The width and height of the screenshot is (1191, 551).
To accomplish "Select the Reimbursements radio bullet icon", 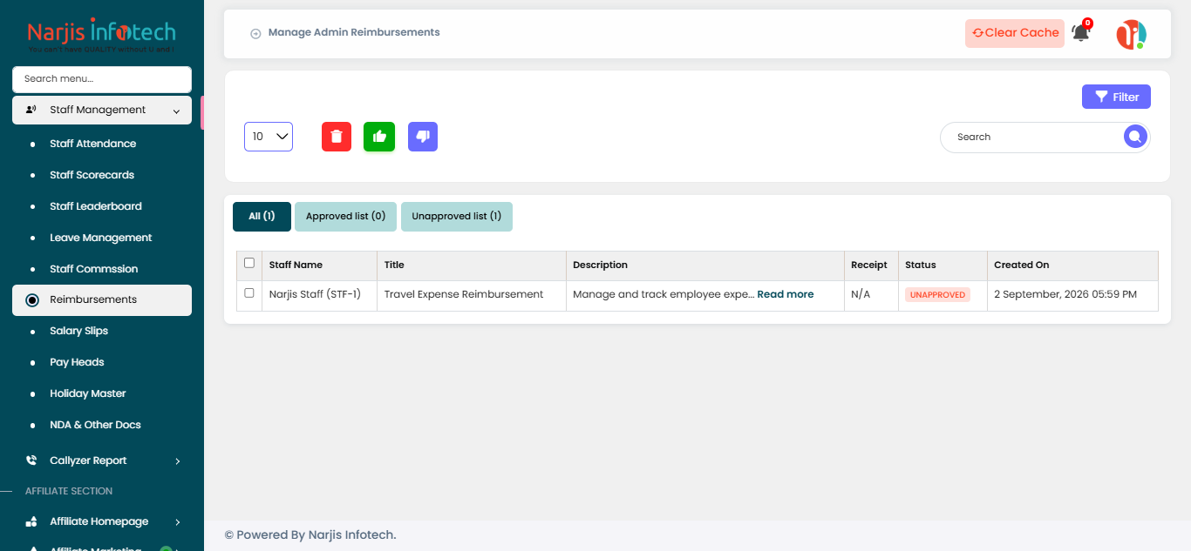I will [32, 300].
